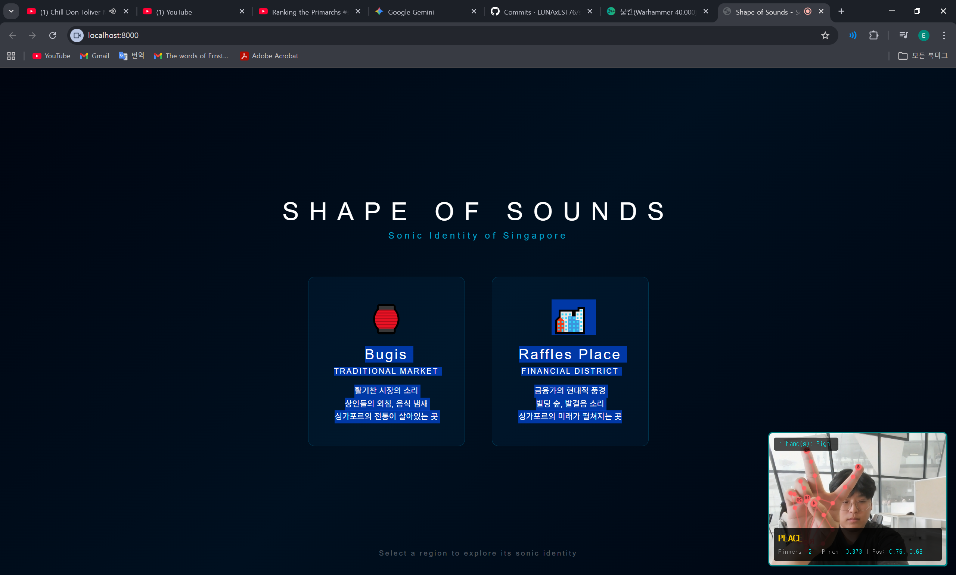
Task: Reload the localhost page
Action: [x=53, y=35]
